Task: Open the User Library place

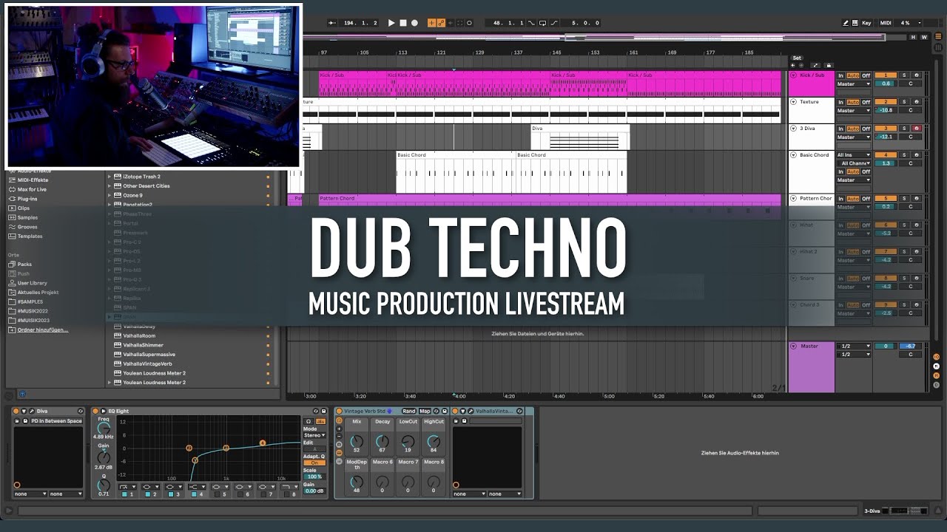Action: [32, 283]
